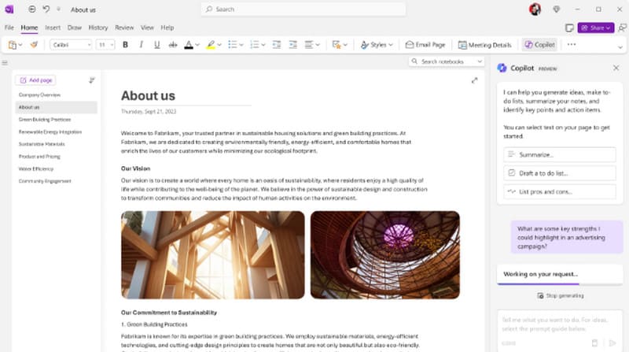
Task: Open the page sort options icon
Action: point(91,80)
